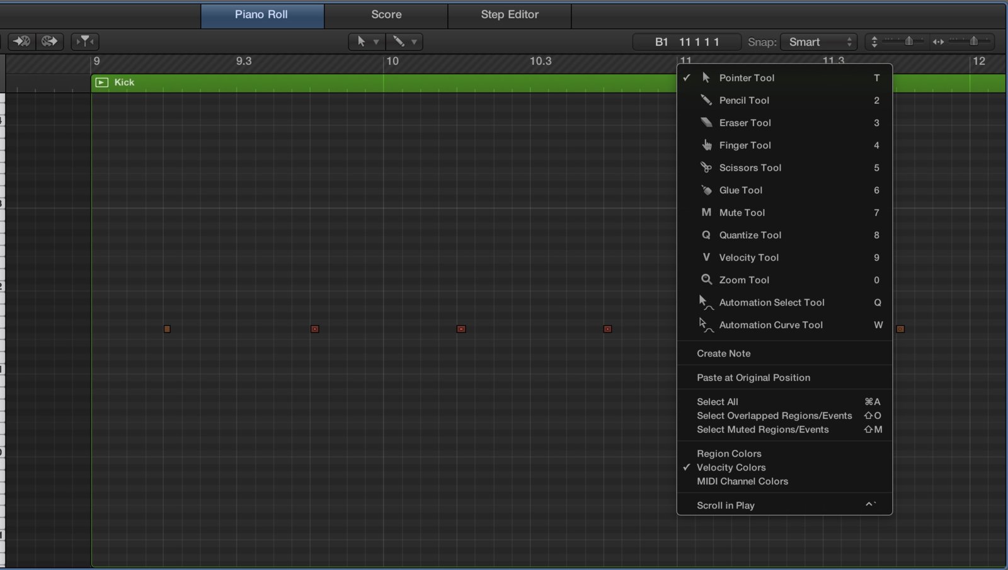Select the kick note after bar 10.3
Image resolution: width=1008 pixels, height=570 pixels.
click(x=607, y=329)
